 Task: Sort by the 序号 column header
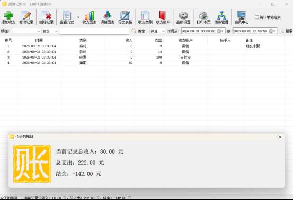[x=8, y=40]
